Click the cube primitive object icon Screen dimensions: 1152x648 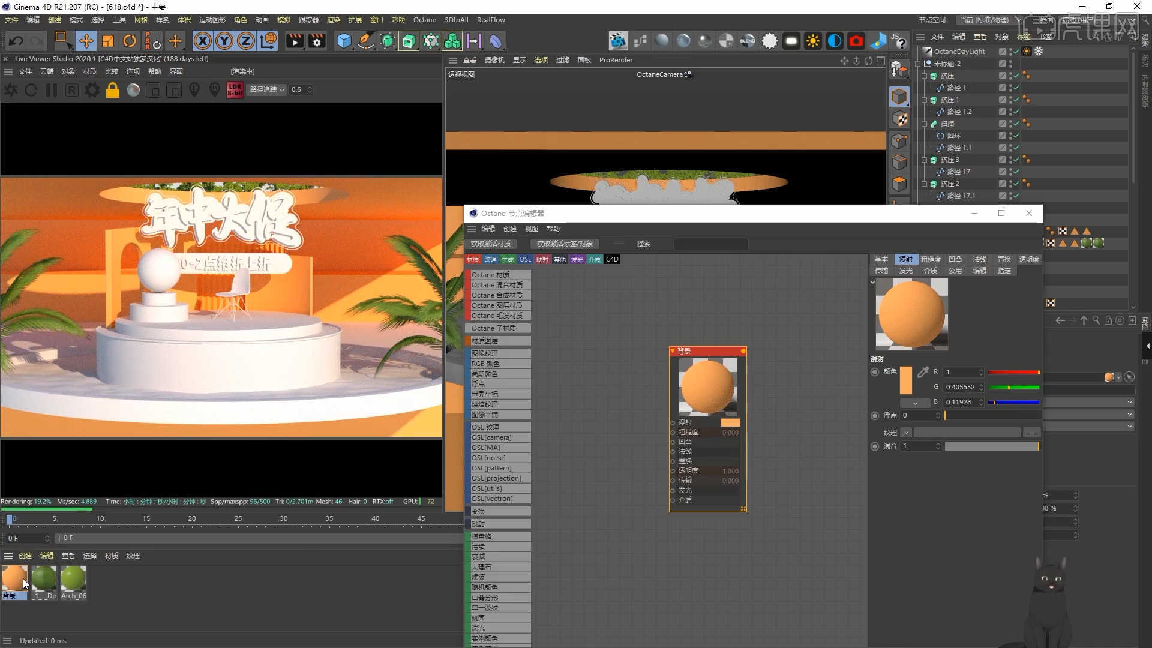tap(344, 41)
